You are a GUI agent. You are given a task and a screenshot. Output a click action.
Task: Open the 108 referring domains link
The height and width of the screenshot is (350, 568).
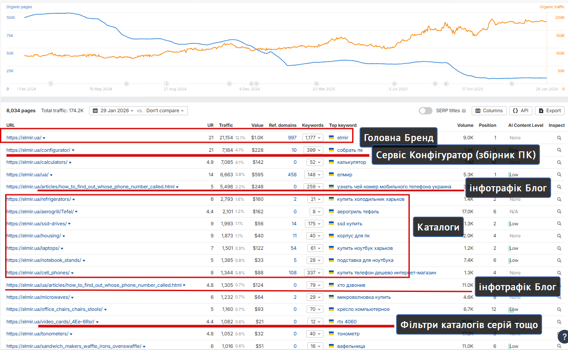pos(292,273)
